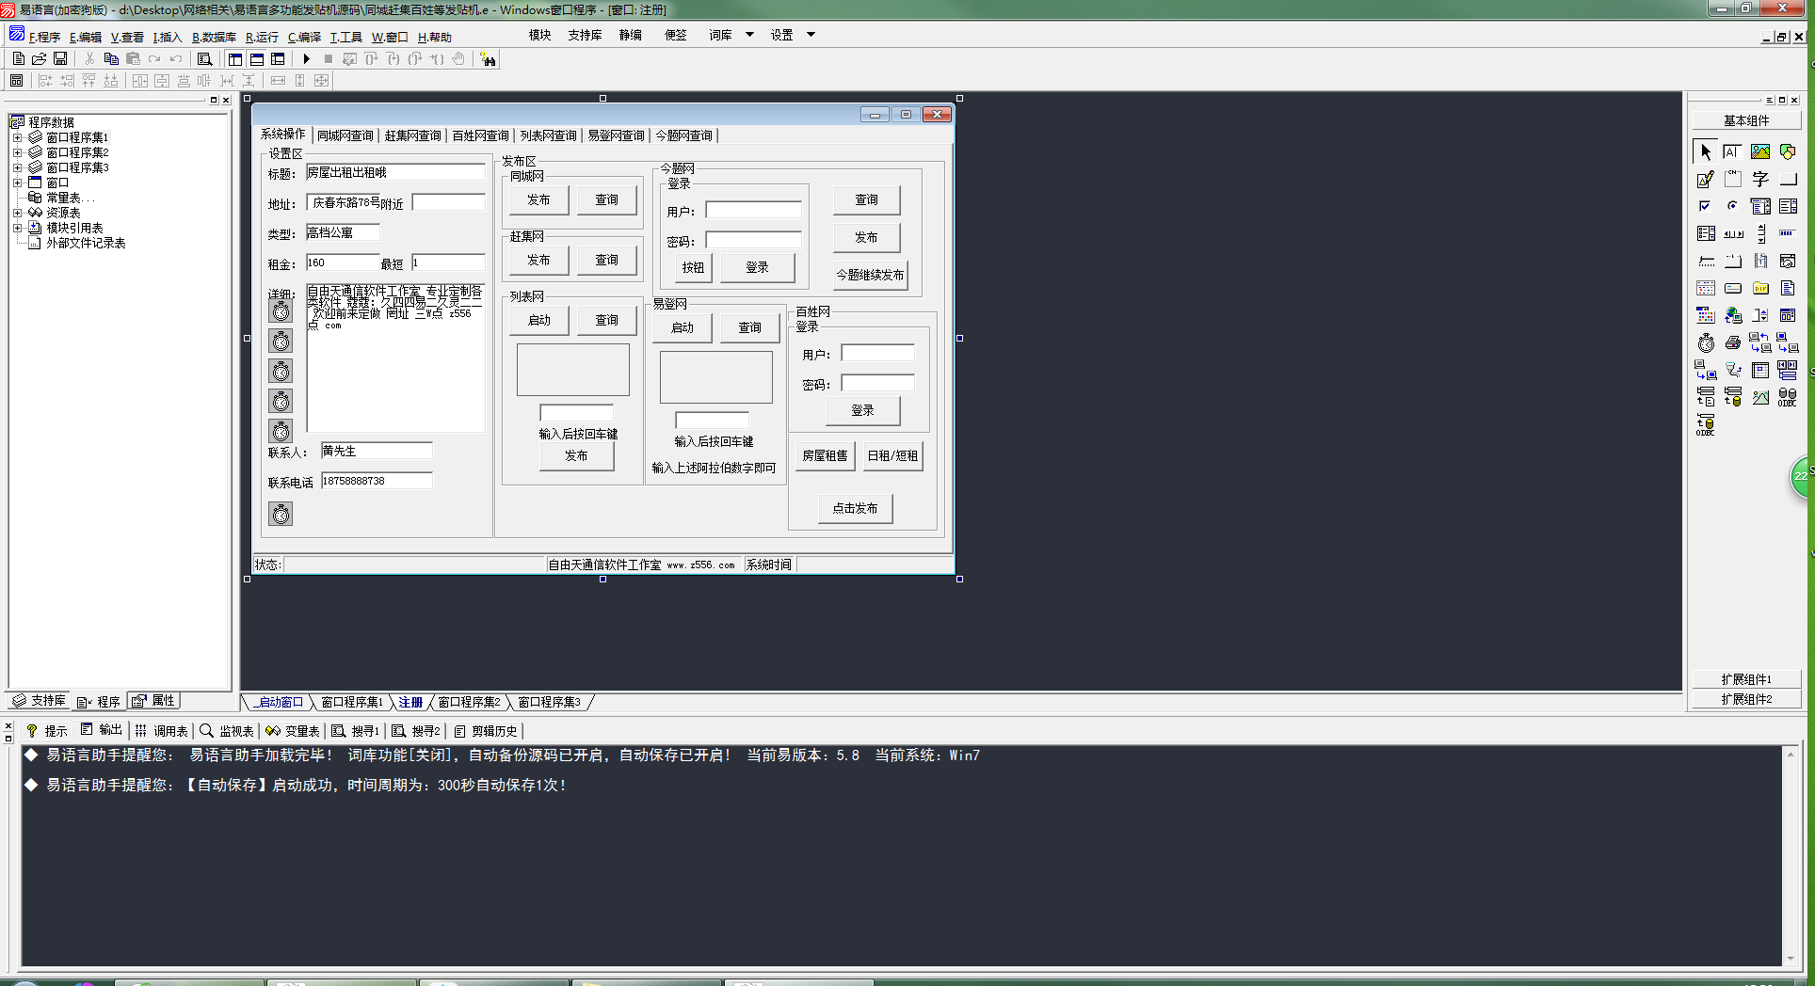
Task: Switch to the 属性 tab in left panel
Action: 153,701
